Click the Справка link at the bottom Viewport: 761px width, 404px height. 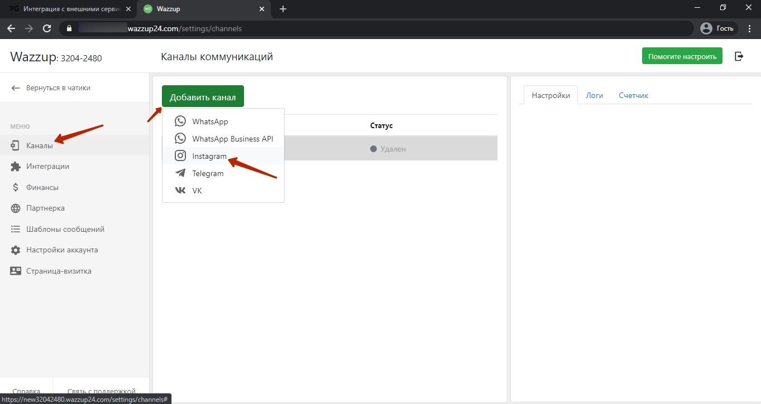pos(26,391)
